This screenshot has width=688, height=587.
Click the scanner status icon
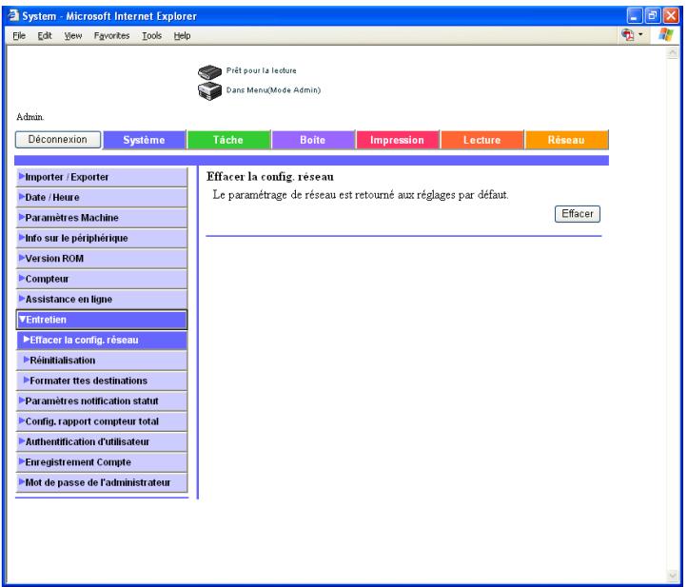(209, 71)
